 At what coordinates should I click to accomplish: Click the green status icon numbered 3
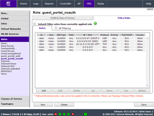tap(69, 114)
